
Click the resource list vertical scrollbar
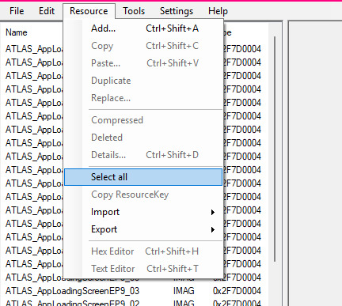(x=275, y=149)
